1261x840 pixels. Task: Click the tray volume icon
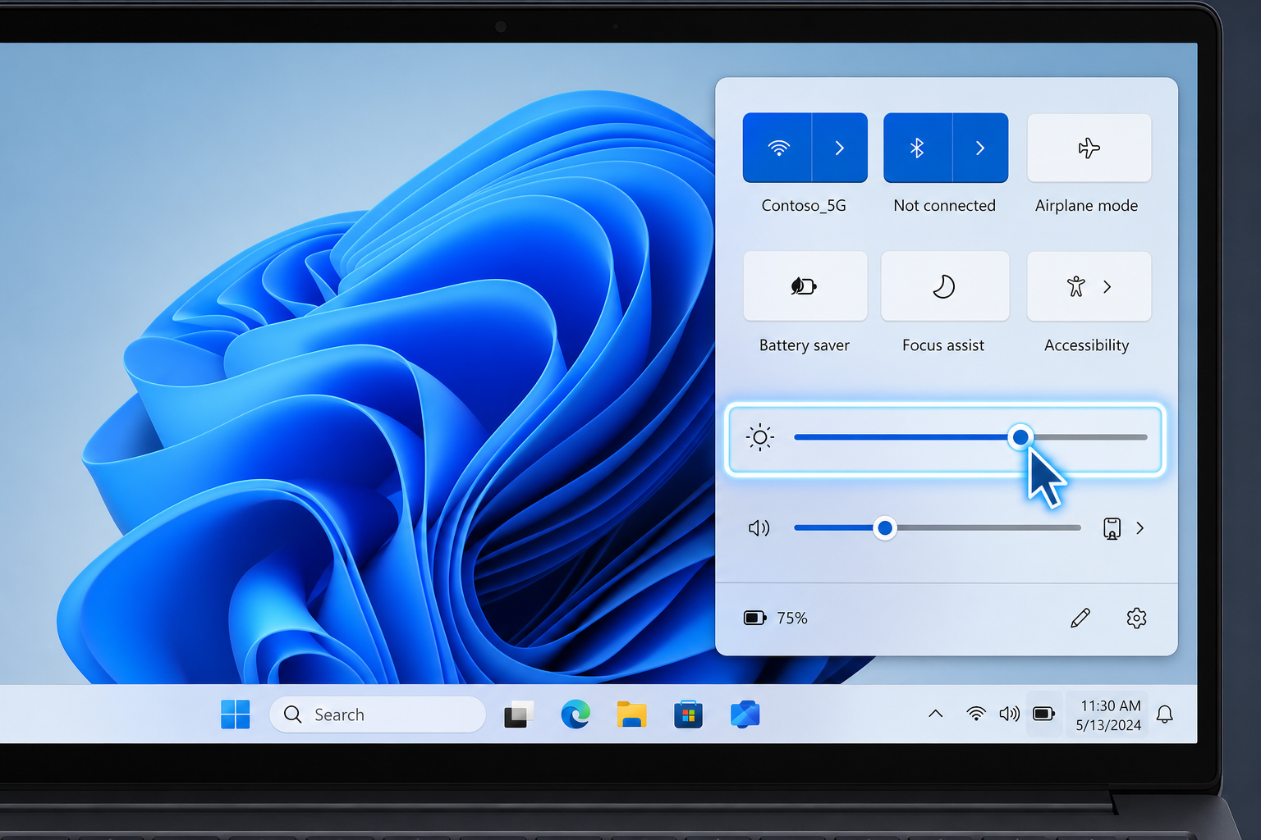point(1010,714)
